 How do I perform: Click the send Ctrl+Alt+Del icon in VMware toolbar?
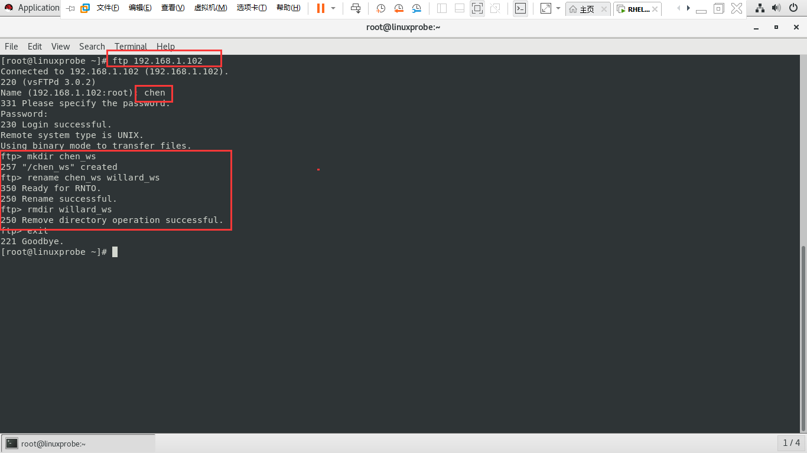(356, 8)
